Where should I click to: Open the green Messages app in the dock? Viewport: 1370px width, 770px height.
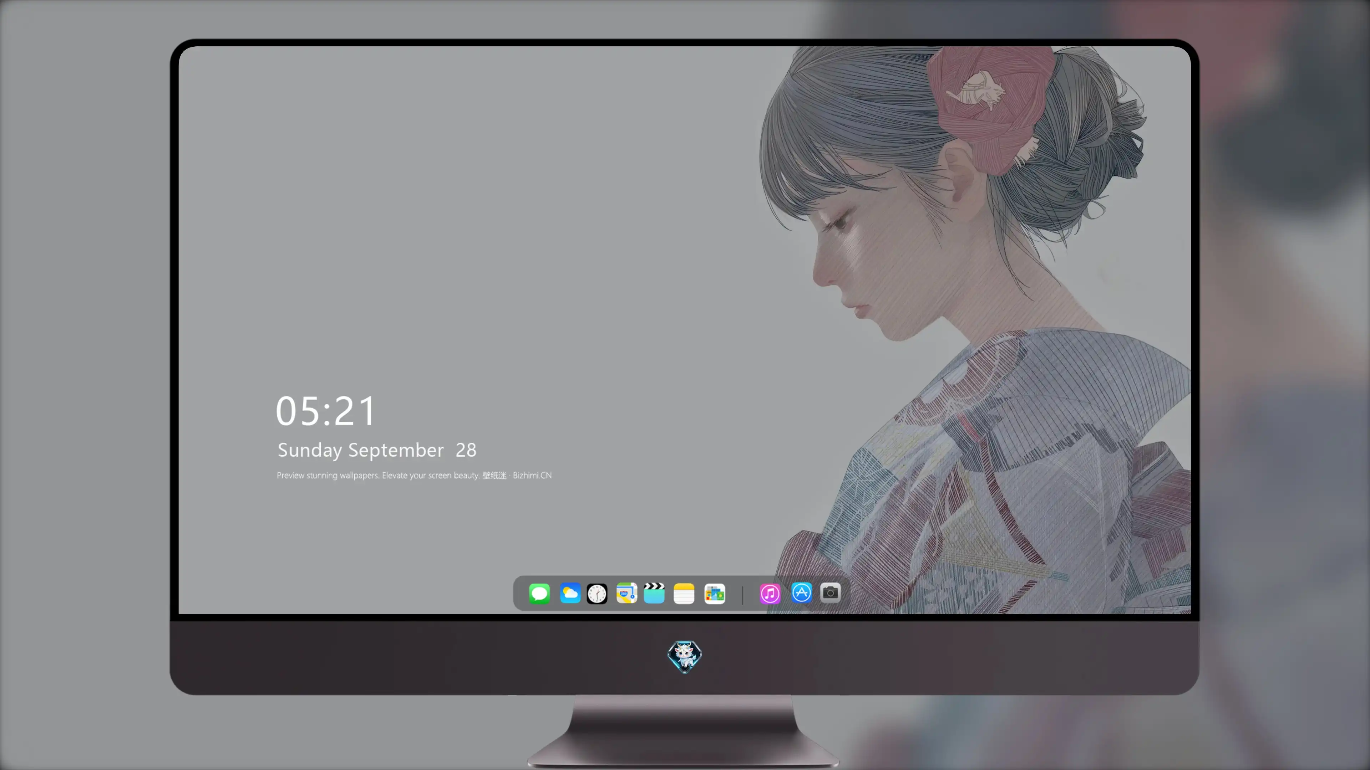(539, 593)
